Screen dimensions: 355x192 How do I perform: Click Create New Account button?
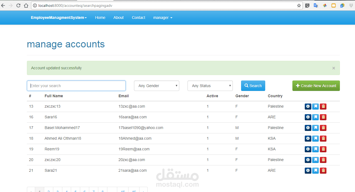[316, 86]
